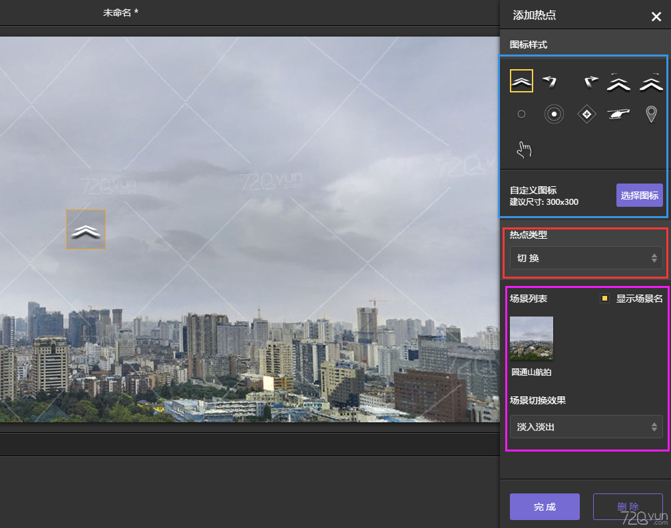The image size is (671, 528).
Task: Expand the 场景切换效果 dropdown showing 淡入淡出
Action: (586, 427)
